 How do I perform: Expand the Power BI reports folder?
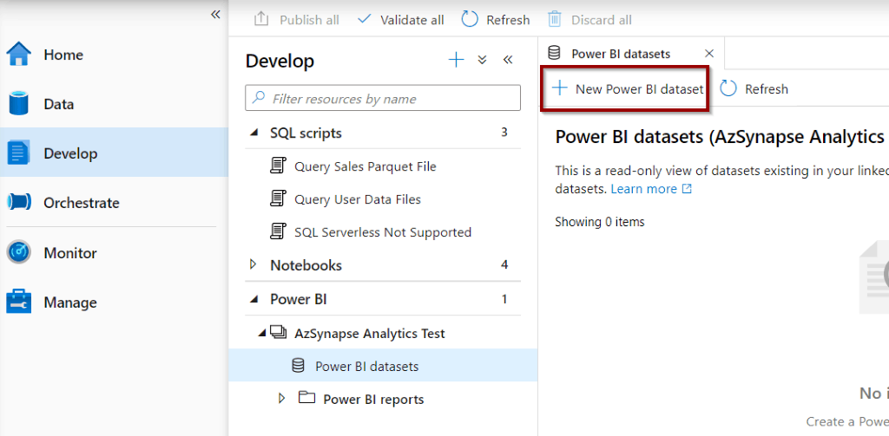tap(282, 399)
